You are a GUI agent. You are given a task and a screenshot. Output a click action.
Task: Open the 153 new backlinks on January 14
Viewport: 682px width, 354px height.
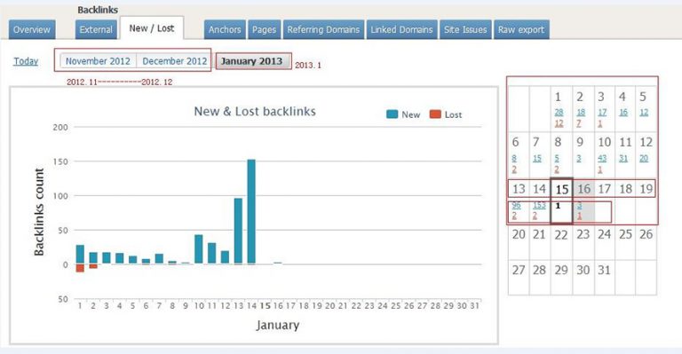tap(539, 205)
